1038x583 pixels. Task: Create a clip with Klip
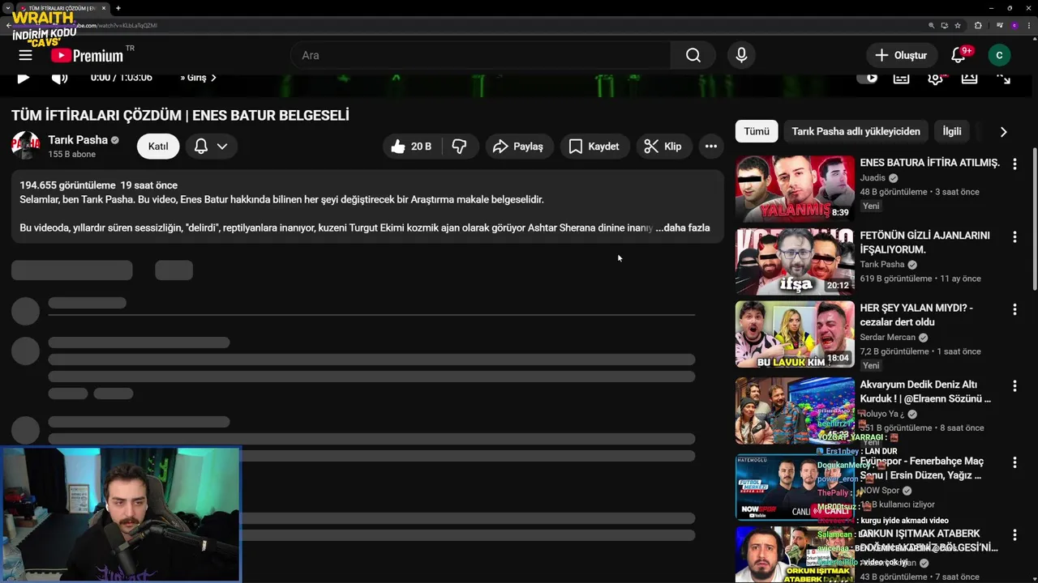[x=663, y=147]
